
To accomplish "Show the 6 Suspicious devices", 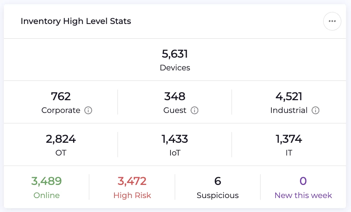I will point(218,181).
